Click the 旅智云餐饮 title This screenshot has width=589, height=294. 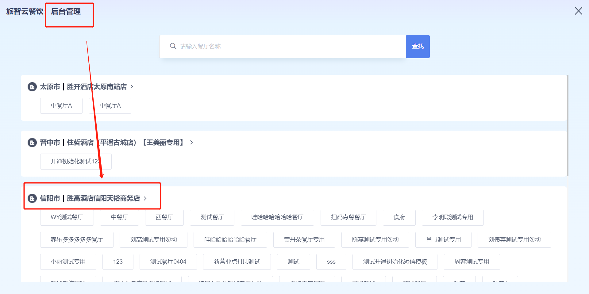pyautogui.click(x=25, y=11)
